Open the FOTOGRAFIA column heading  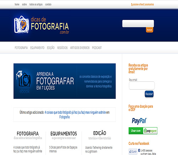(x=28, y=134)
